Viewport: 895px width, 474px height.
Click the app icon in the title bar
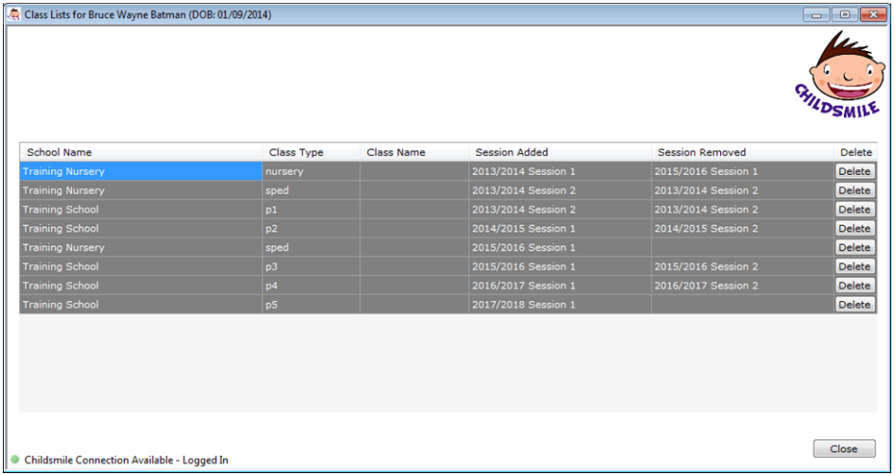click(x=14, y=14)
